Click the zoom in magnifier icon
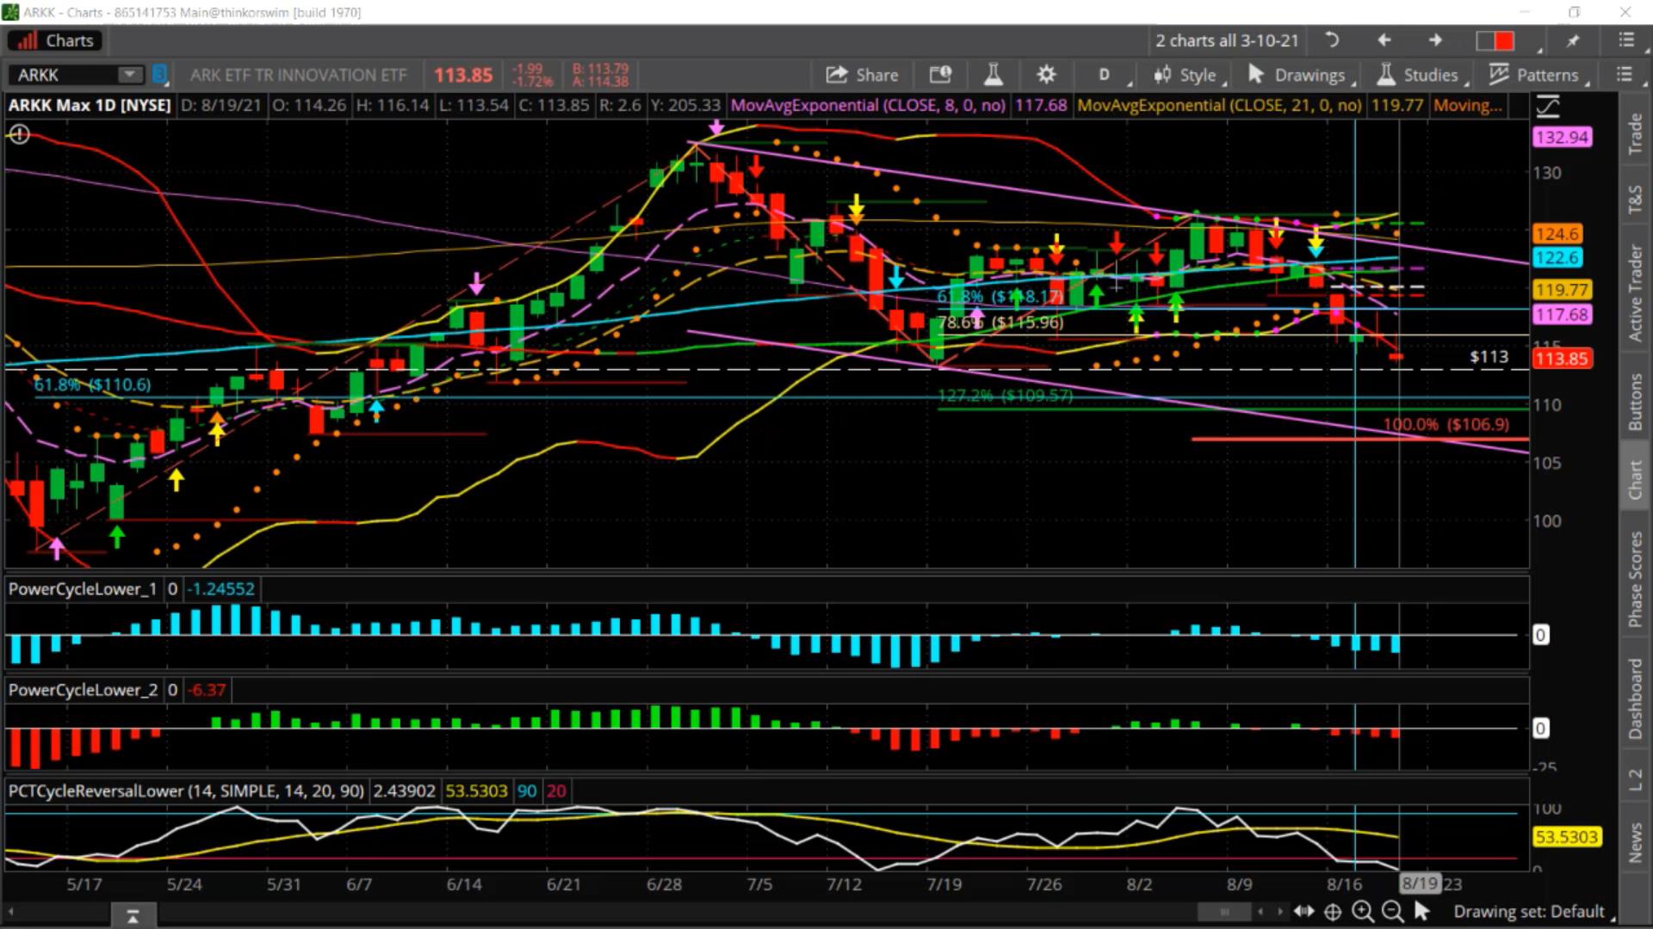This screenshot has height=929, width=1653. tap(1362, 911)
